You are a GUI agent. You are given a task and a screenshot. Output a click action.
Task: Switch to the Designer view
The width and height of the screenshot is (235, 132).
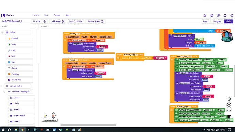click(x=217, y=21)
